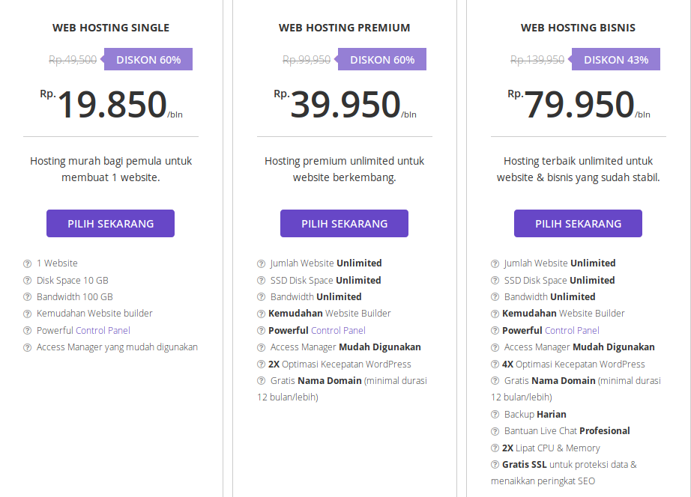Click help icon beside "SSD Disk Space Unlimited" in Premium
The height and width of the screenshot is (497, 691).
tap(261, 281)
